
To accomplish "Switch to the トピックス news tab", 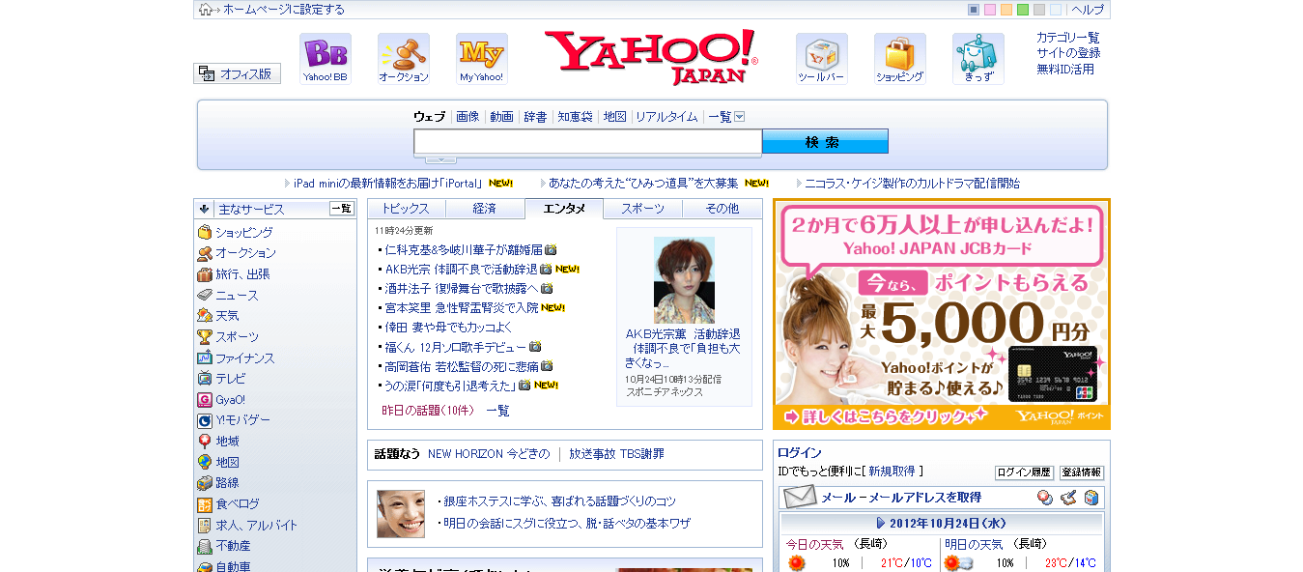I will click(x=407, y=209).
